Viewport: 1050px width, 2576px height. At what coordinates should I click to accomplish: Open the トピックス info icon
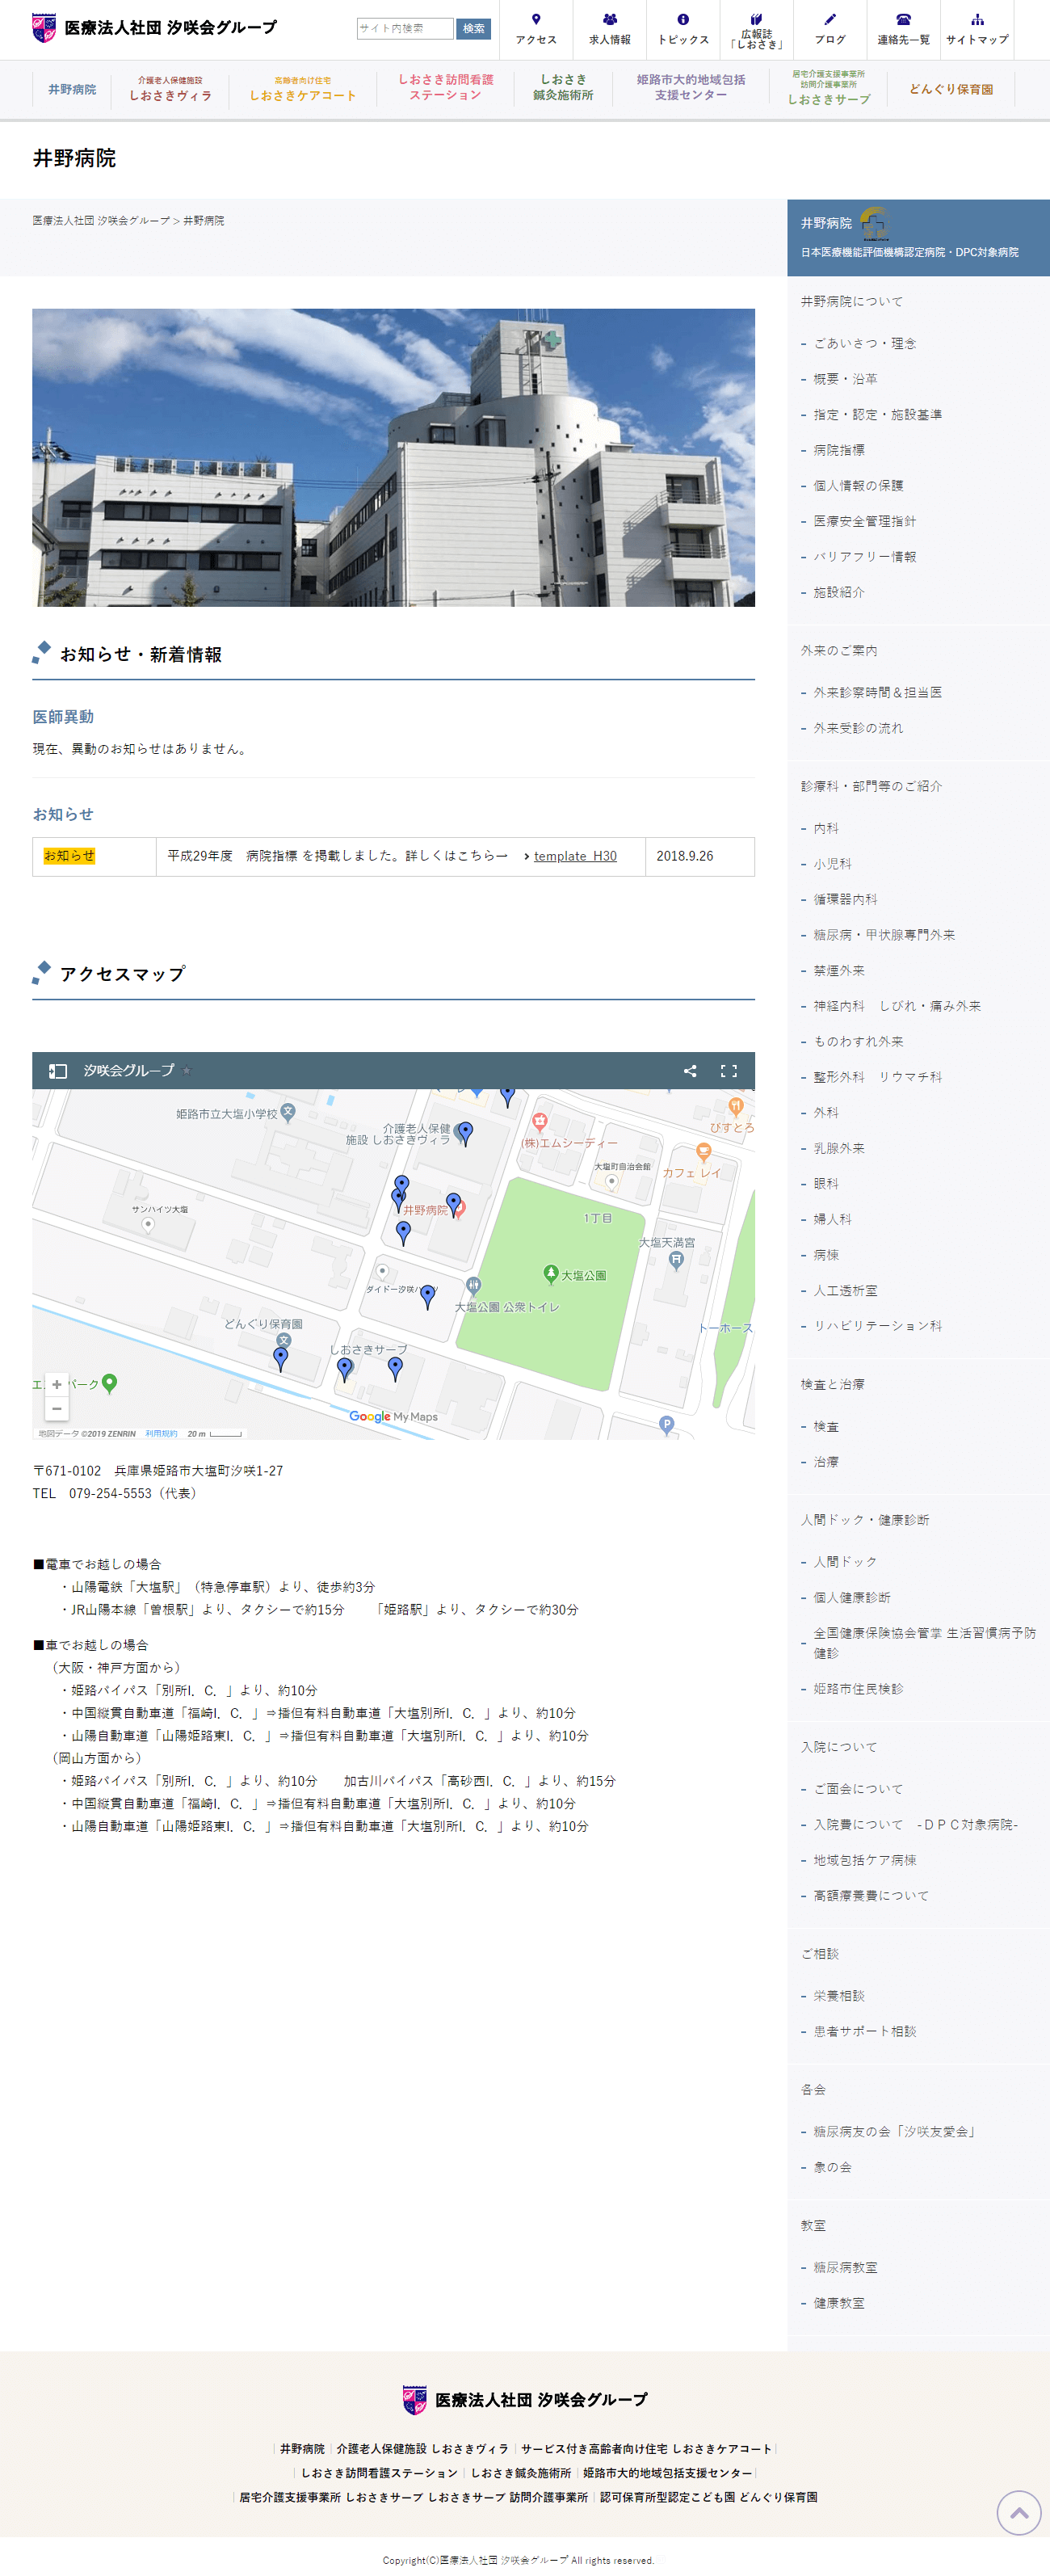683,19
